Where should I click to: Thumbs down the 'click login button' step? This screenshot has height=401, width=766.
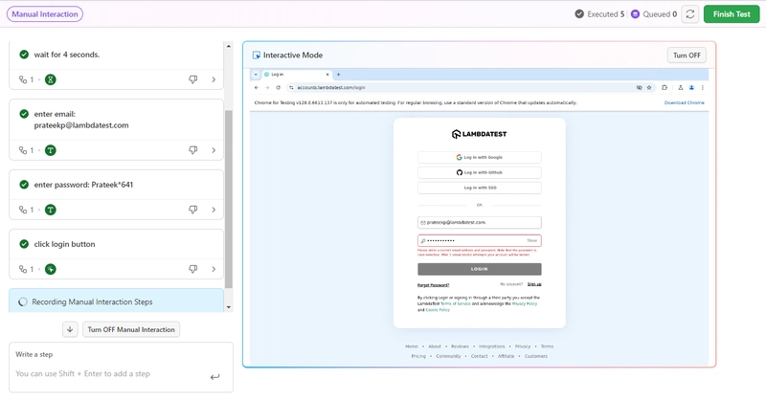click(x=193, y=269)
